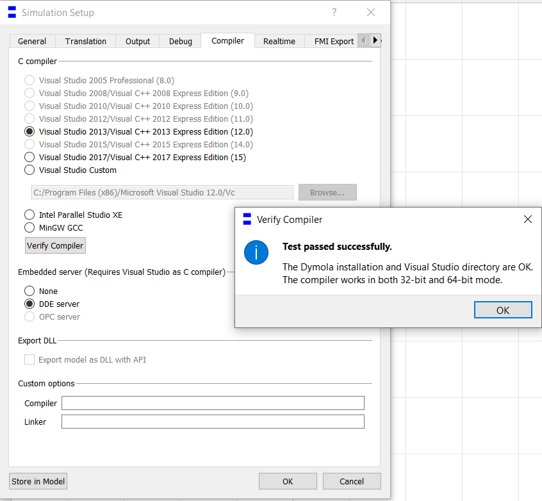The width and height of the screenshot is (542, 501).
Task: Click OK in the Verify Compiler dialog
Action: pyautogui.click(x=503, y=310)
